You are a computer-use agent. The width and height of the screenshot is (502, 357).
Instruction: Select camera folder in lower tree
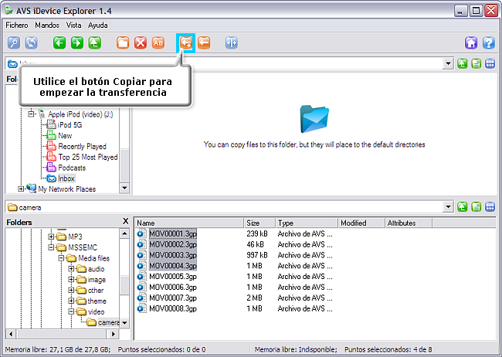click(x=108, y=322)
